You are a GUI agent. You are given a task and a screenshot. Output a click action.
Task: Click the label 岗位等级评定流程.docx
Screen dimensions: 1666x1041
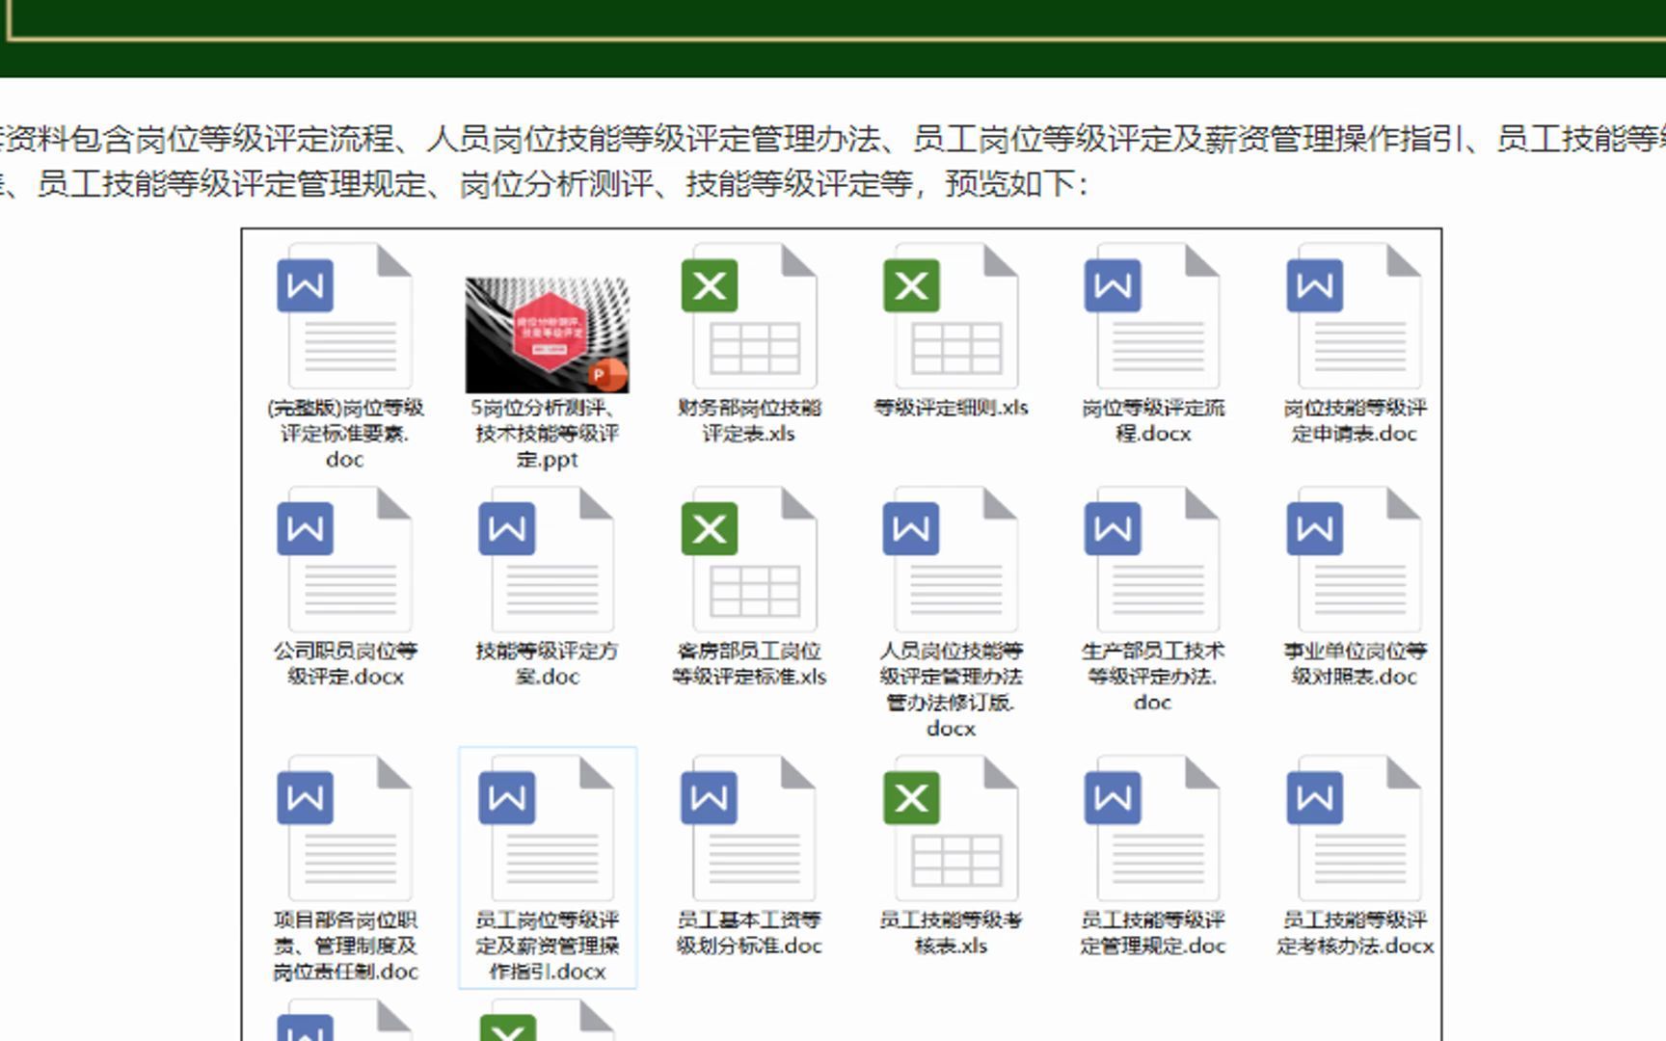tap(1152, 420)
